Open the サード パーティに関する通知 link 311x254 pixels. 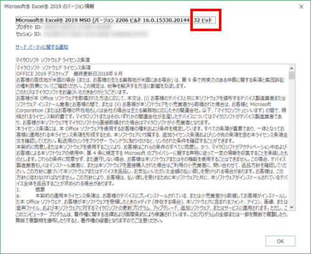[42, 47]
